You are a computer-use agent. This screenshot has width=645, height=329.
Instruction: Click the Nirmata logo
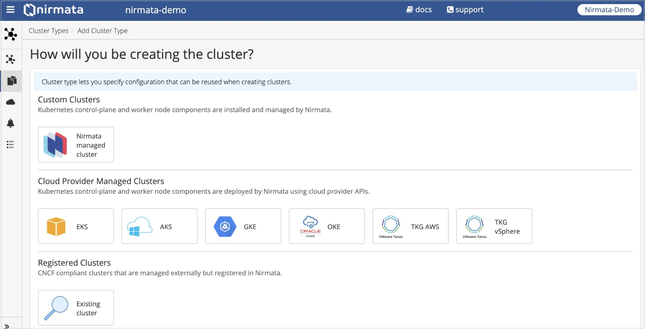point(53,9)
